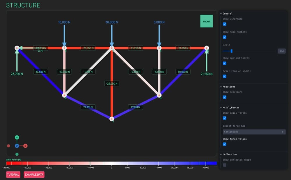Click the blue Z axis on the gizmo
This screenshot has height=180, width=291.
[17, 146]
